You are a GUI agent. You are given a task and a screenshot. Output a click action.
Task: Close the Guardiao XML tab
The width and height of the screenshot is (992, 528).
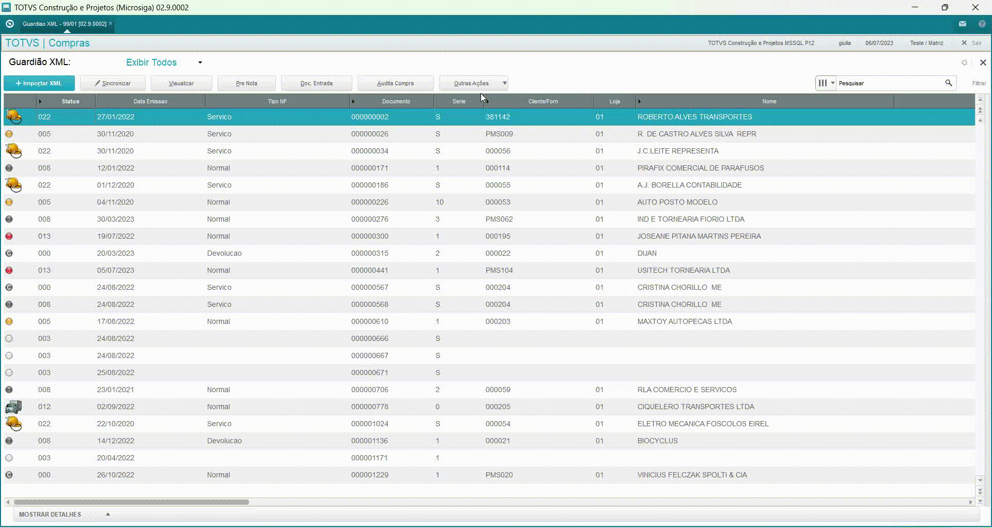click(x=111, y=23)
